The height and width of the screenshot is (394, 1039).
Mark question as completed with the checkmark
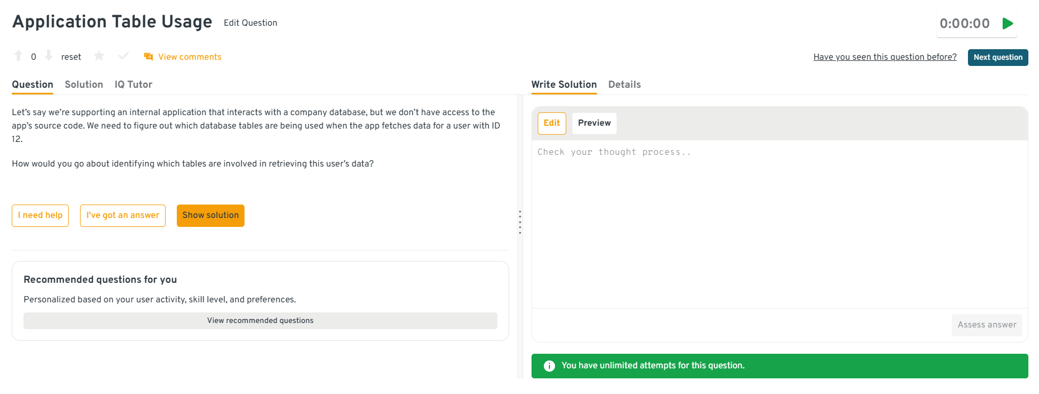click(x=124, y=56)
